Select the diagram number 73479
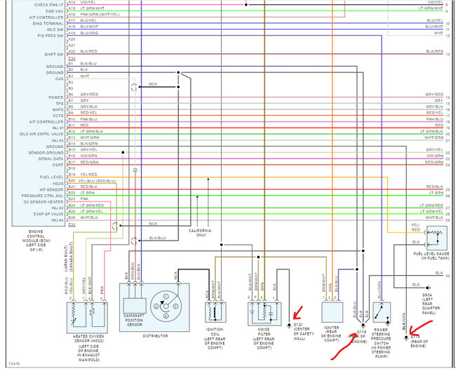Viewport: 456px width, 369px height. point(14,364)
